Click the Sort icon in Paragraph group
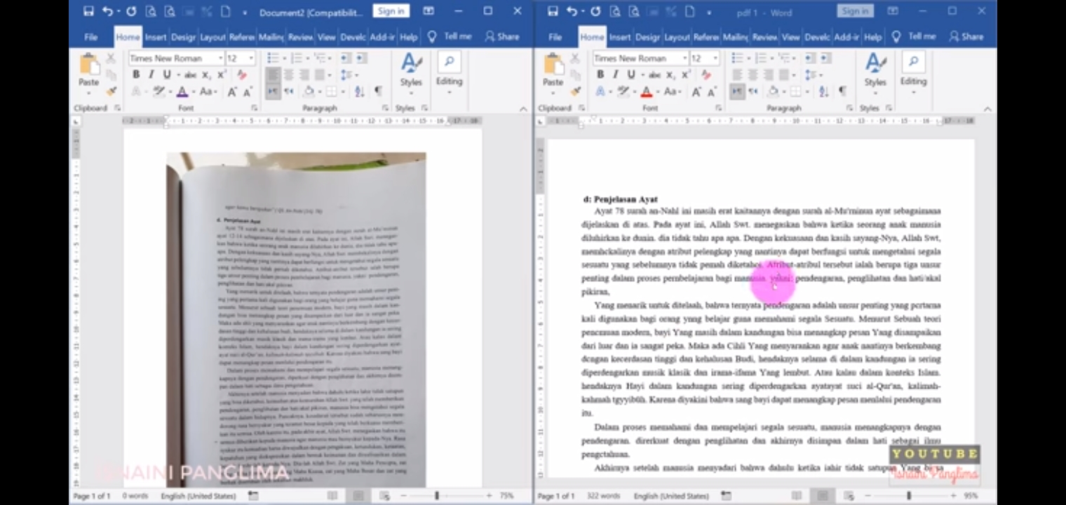1066x505 pixels. coord(359,92)
